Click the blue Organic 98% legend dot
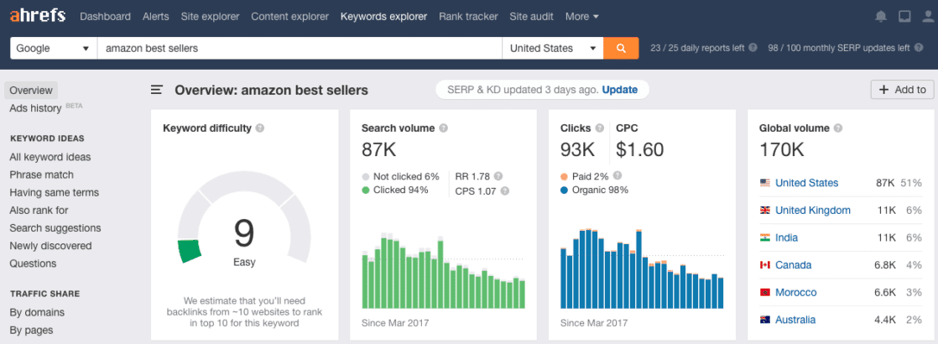 [564, 190]
